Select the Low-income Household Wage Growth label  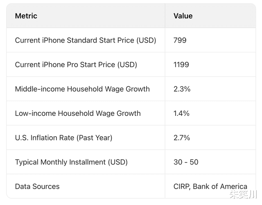[78, 113]
